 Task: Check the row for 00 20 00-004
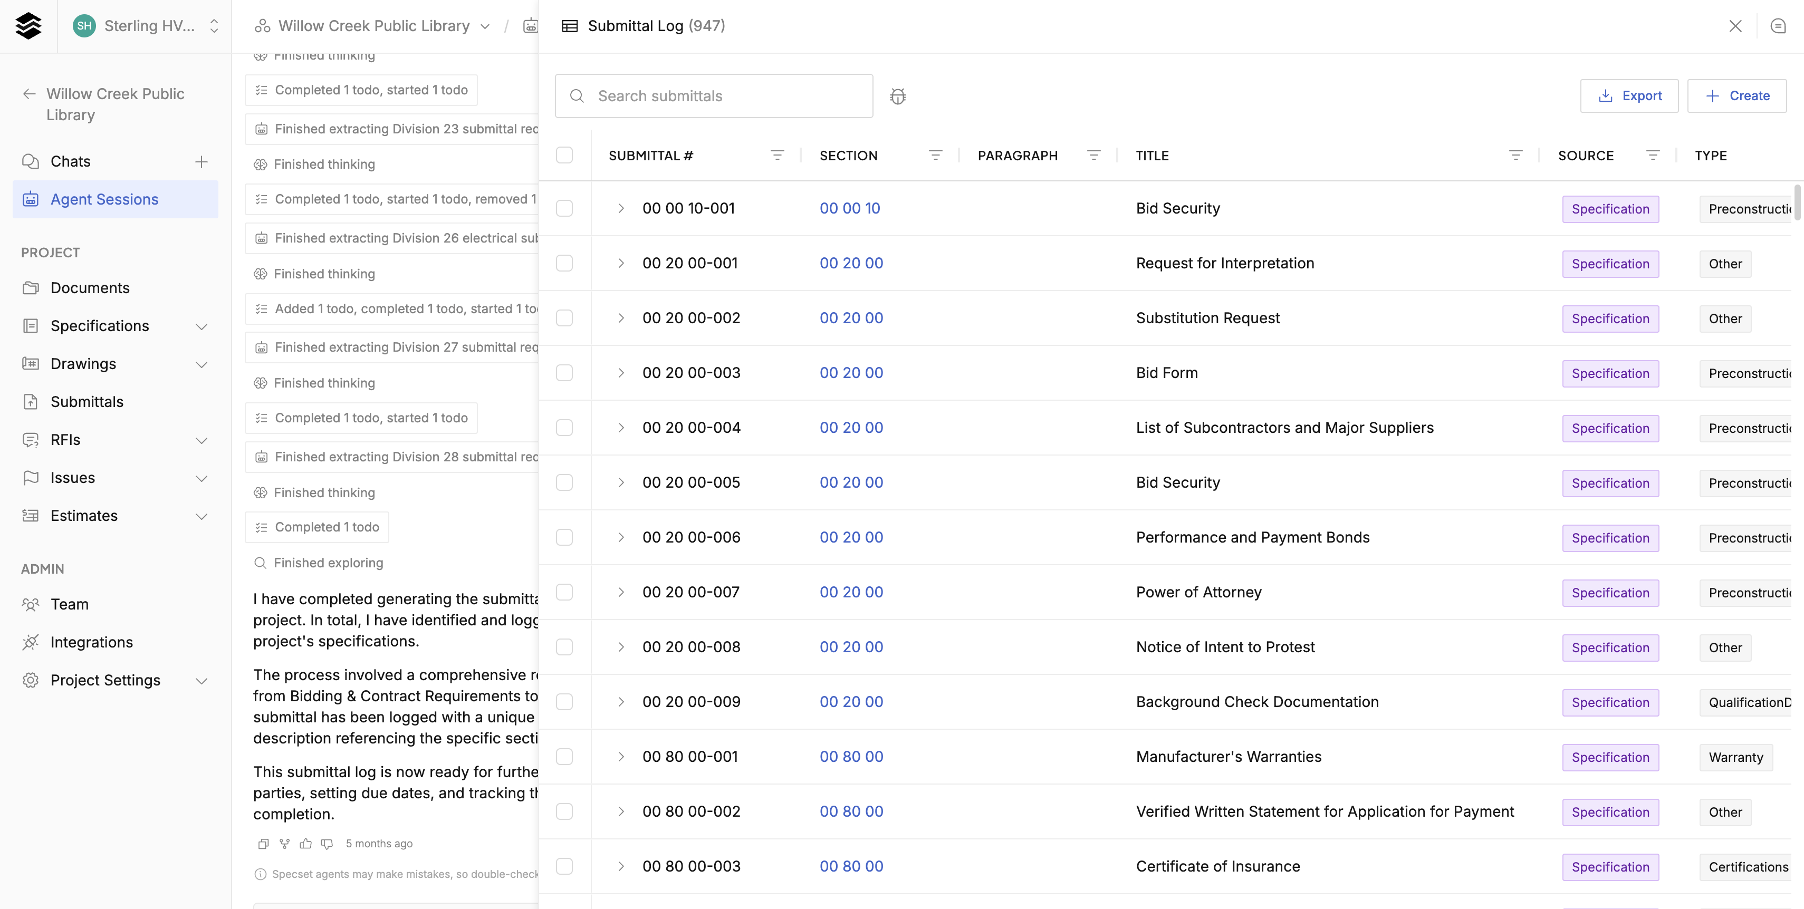[x=564, y=428]
